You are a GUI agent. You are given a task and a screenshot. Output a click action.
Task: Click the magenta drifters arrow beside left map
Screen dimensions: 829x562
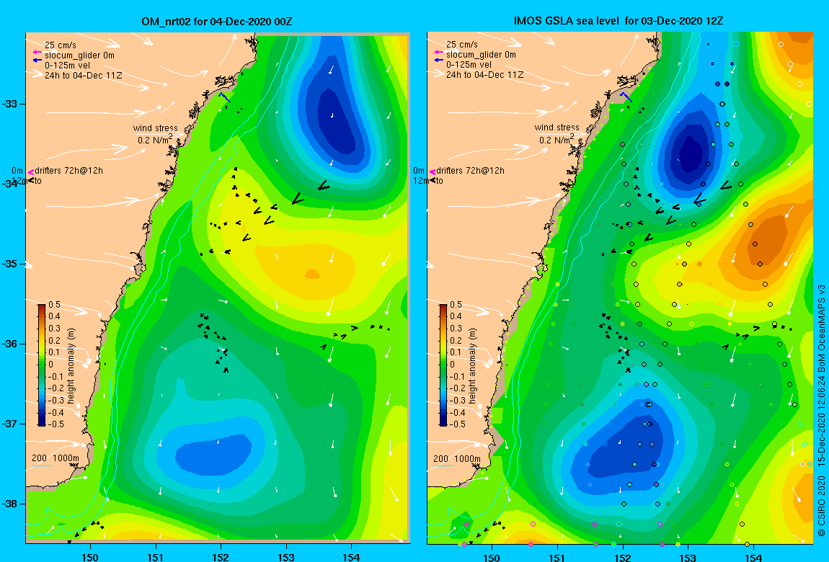click(31, 172)
